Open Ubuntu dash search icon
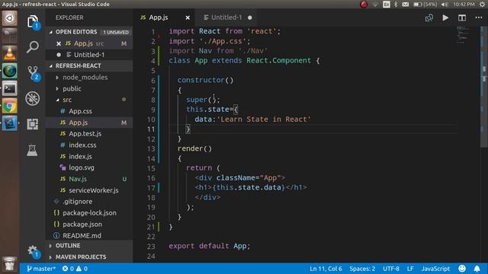 point(10,18)
